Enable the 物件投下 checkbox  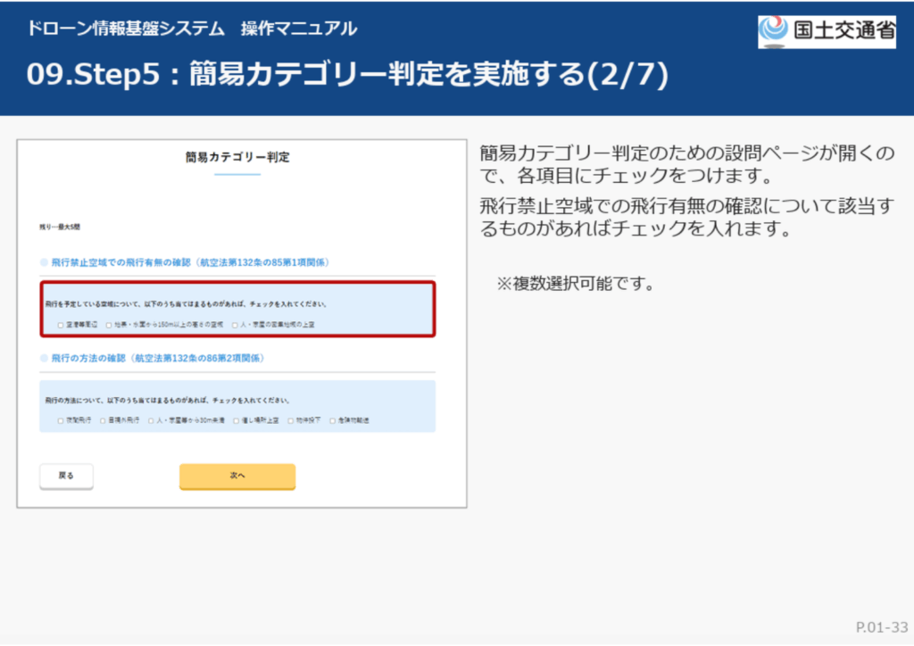[x=290, y=419]
